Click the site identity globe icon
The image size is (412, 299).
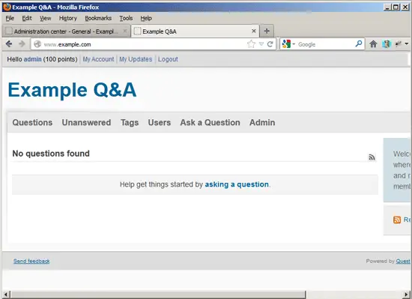tap(37, 44)
